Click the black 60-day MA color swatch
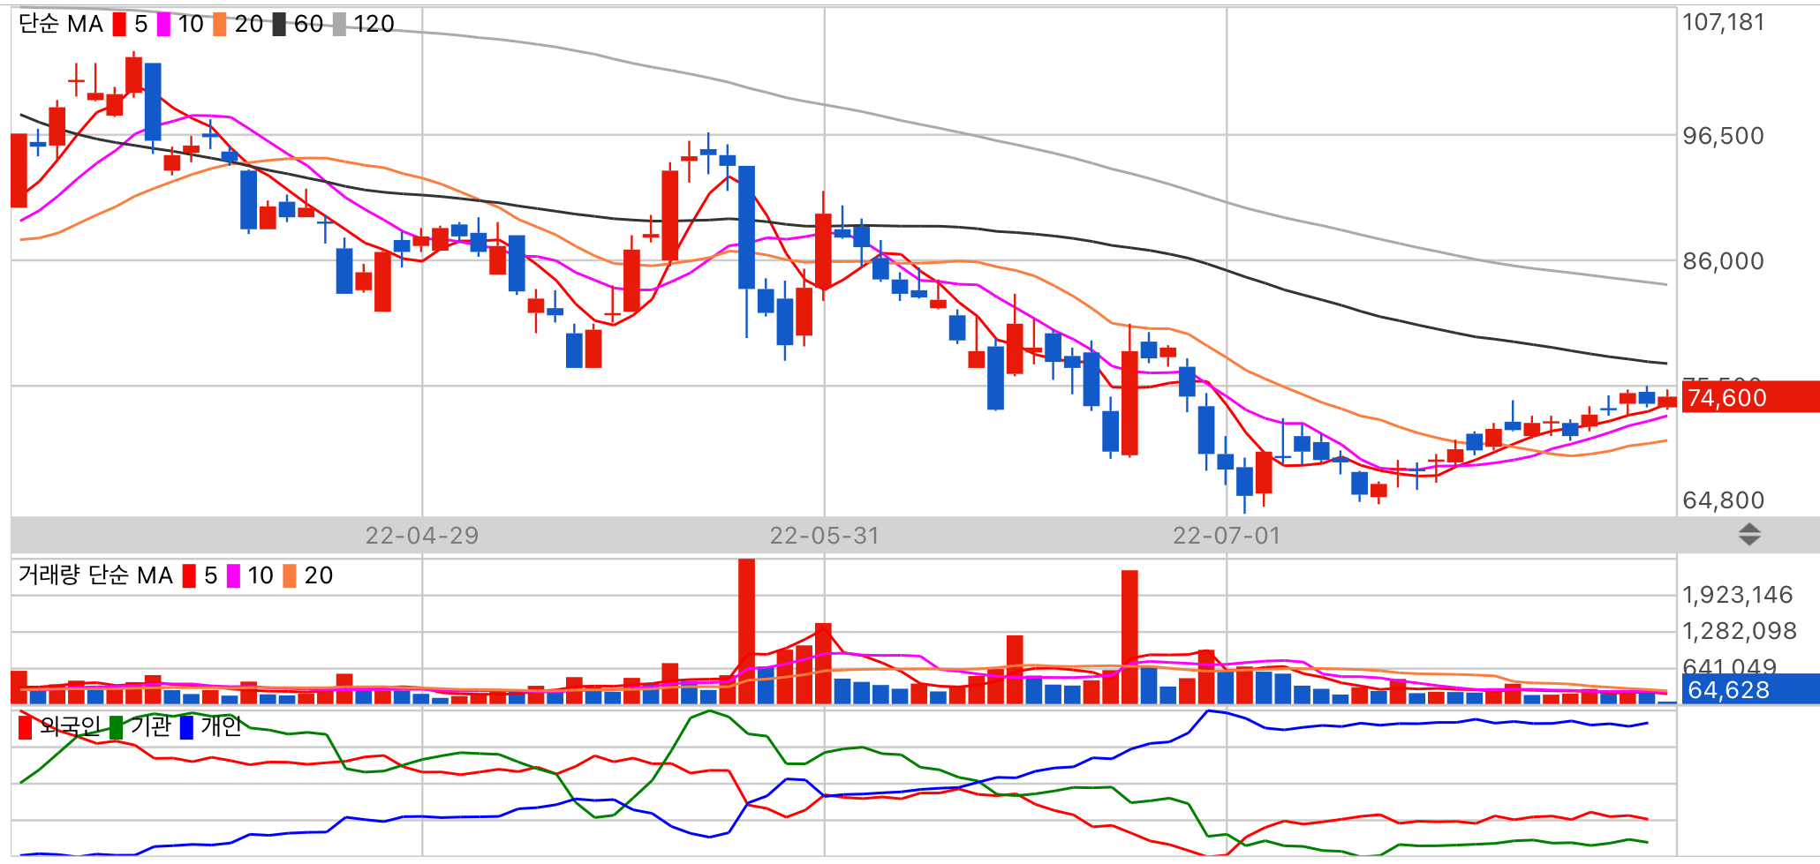The height and width of the screenshot is (864, 1820). click(x=279, y=24)
